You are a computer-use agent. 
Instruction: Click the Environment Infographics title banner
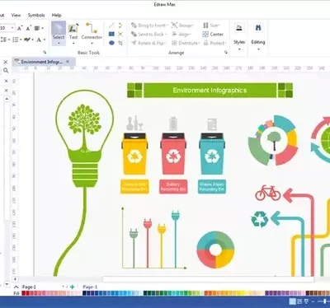point(210,91)
